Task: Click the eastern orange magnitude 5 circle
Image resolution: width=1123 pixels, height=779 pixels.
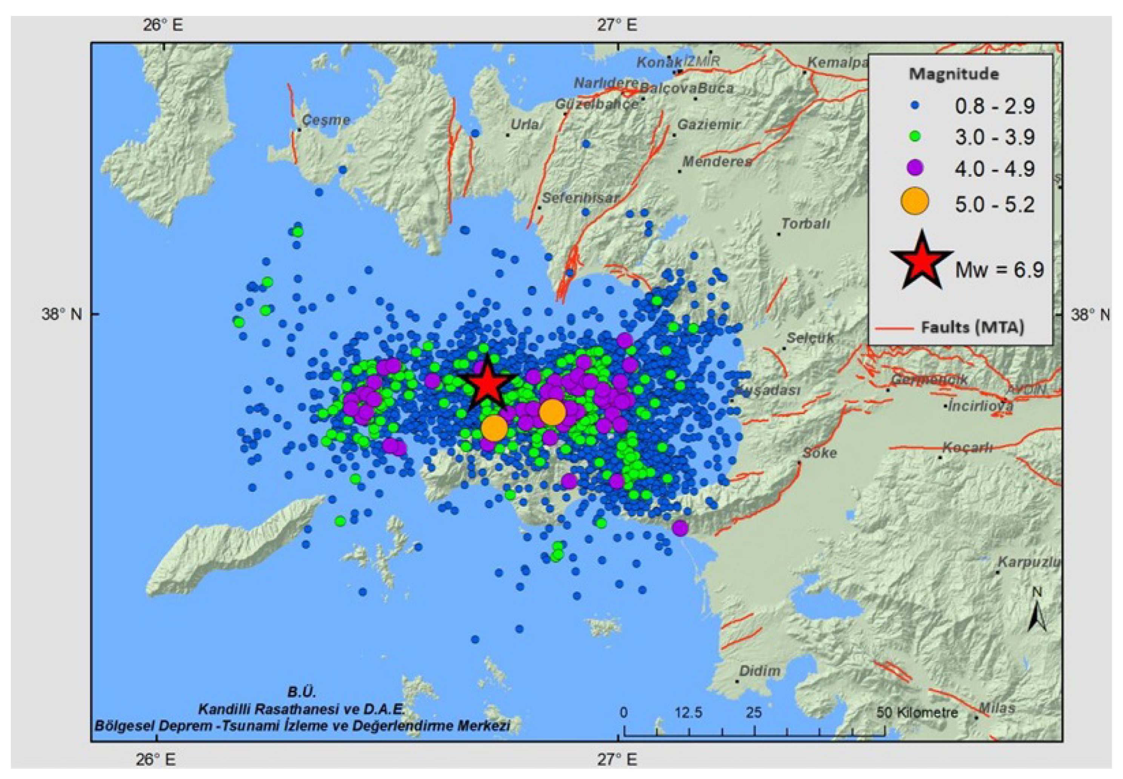Action: pyautogui.click(x=552, y=412)
